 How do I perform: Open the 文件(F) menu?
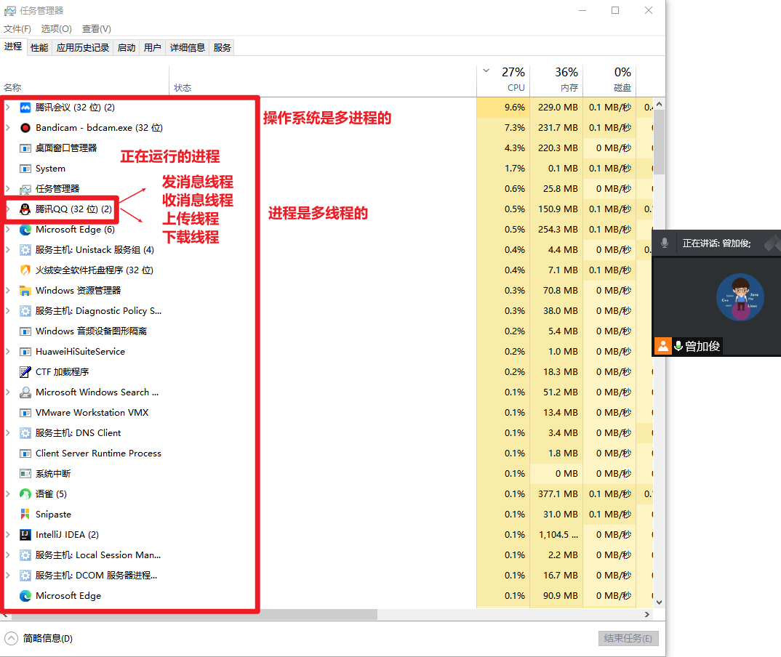(17, 29)
